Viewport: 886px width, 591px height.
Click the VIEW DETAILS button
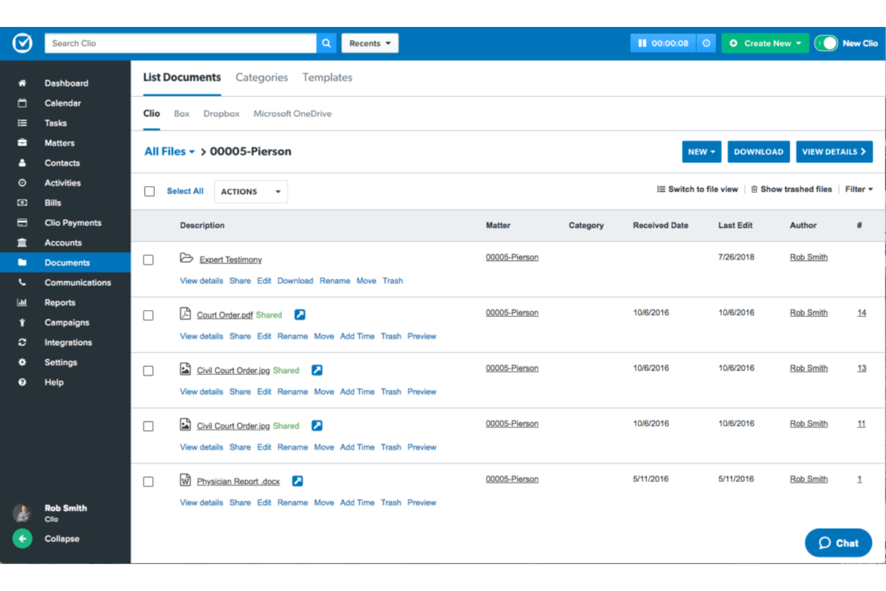tap(835, 152)
